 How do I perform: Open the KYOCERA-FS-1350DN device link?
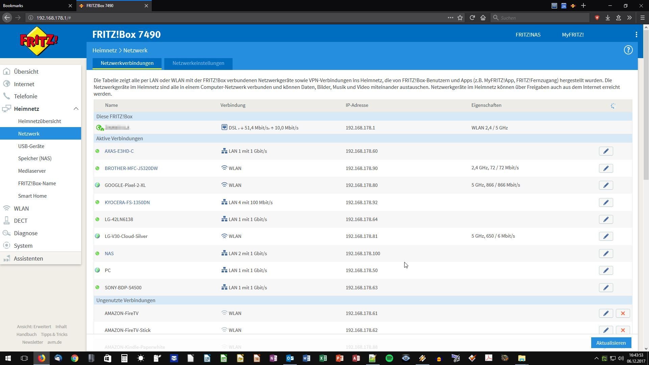127,202
